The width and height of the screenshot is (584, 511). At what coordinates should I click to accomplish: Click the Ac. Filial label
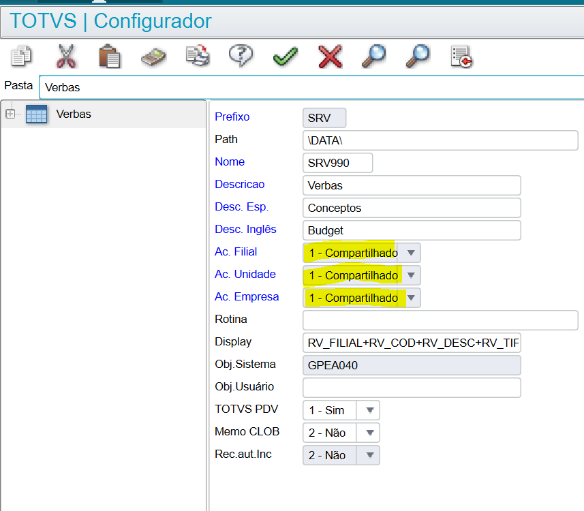click(236, 251)
